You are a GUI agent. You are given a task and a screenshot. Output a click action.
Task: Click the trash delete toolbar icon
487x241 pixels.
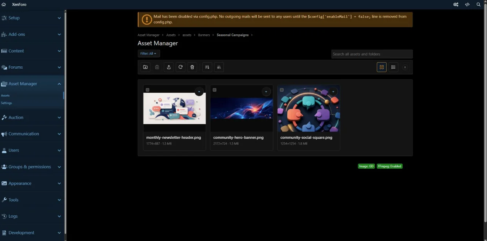tap(192, 67)
